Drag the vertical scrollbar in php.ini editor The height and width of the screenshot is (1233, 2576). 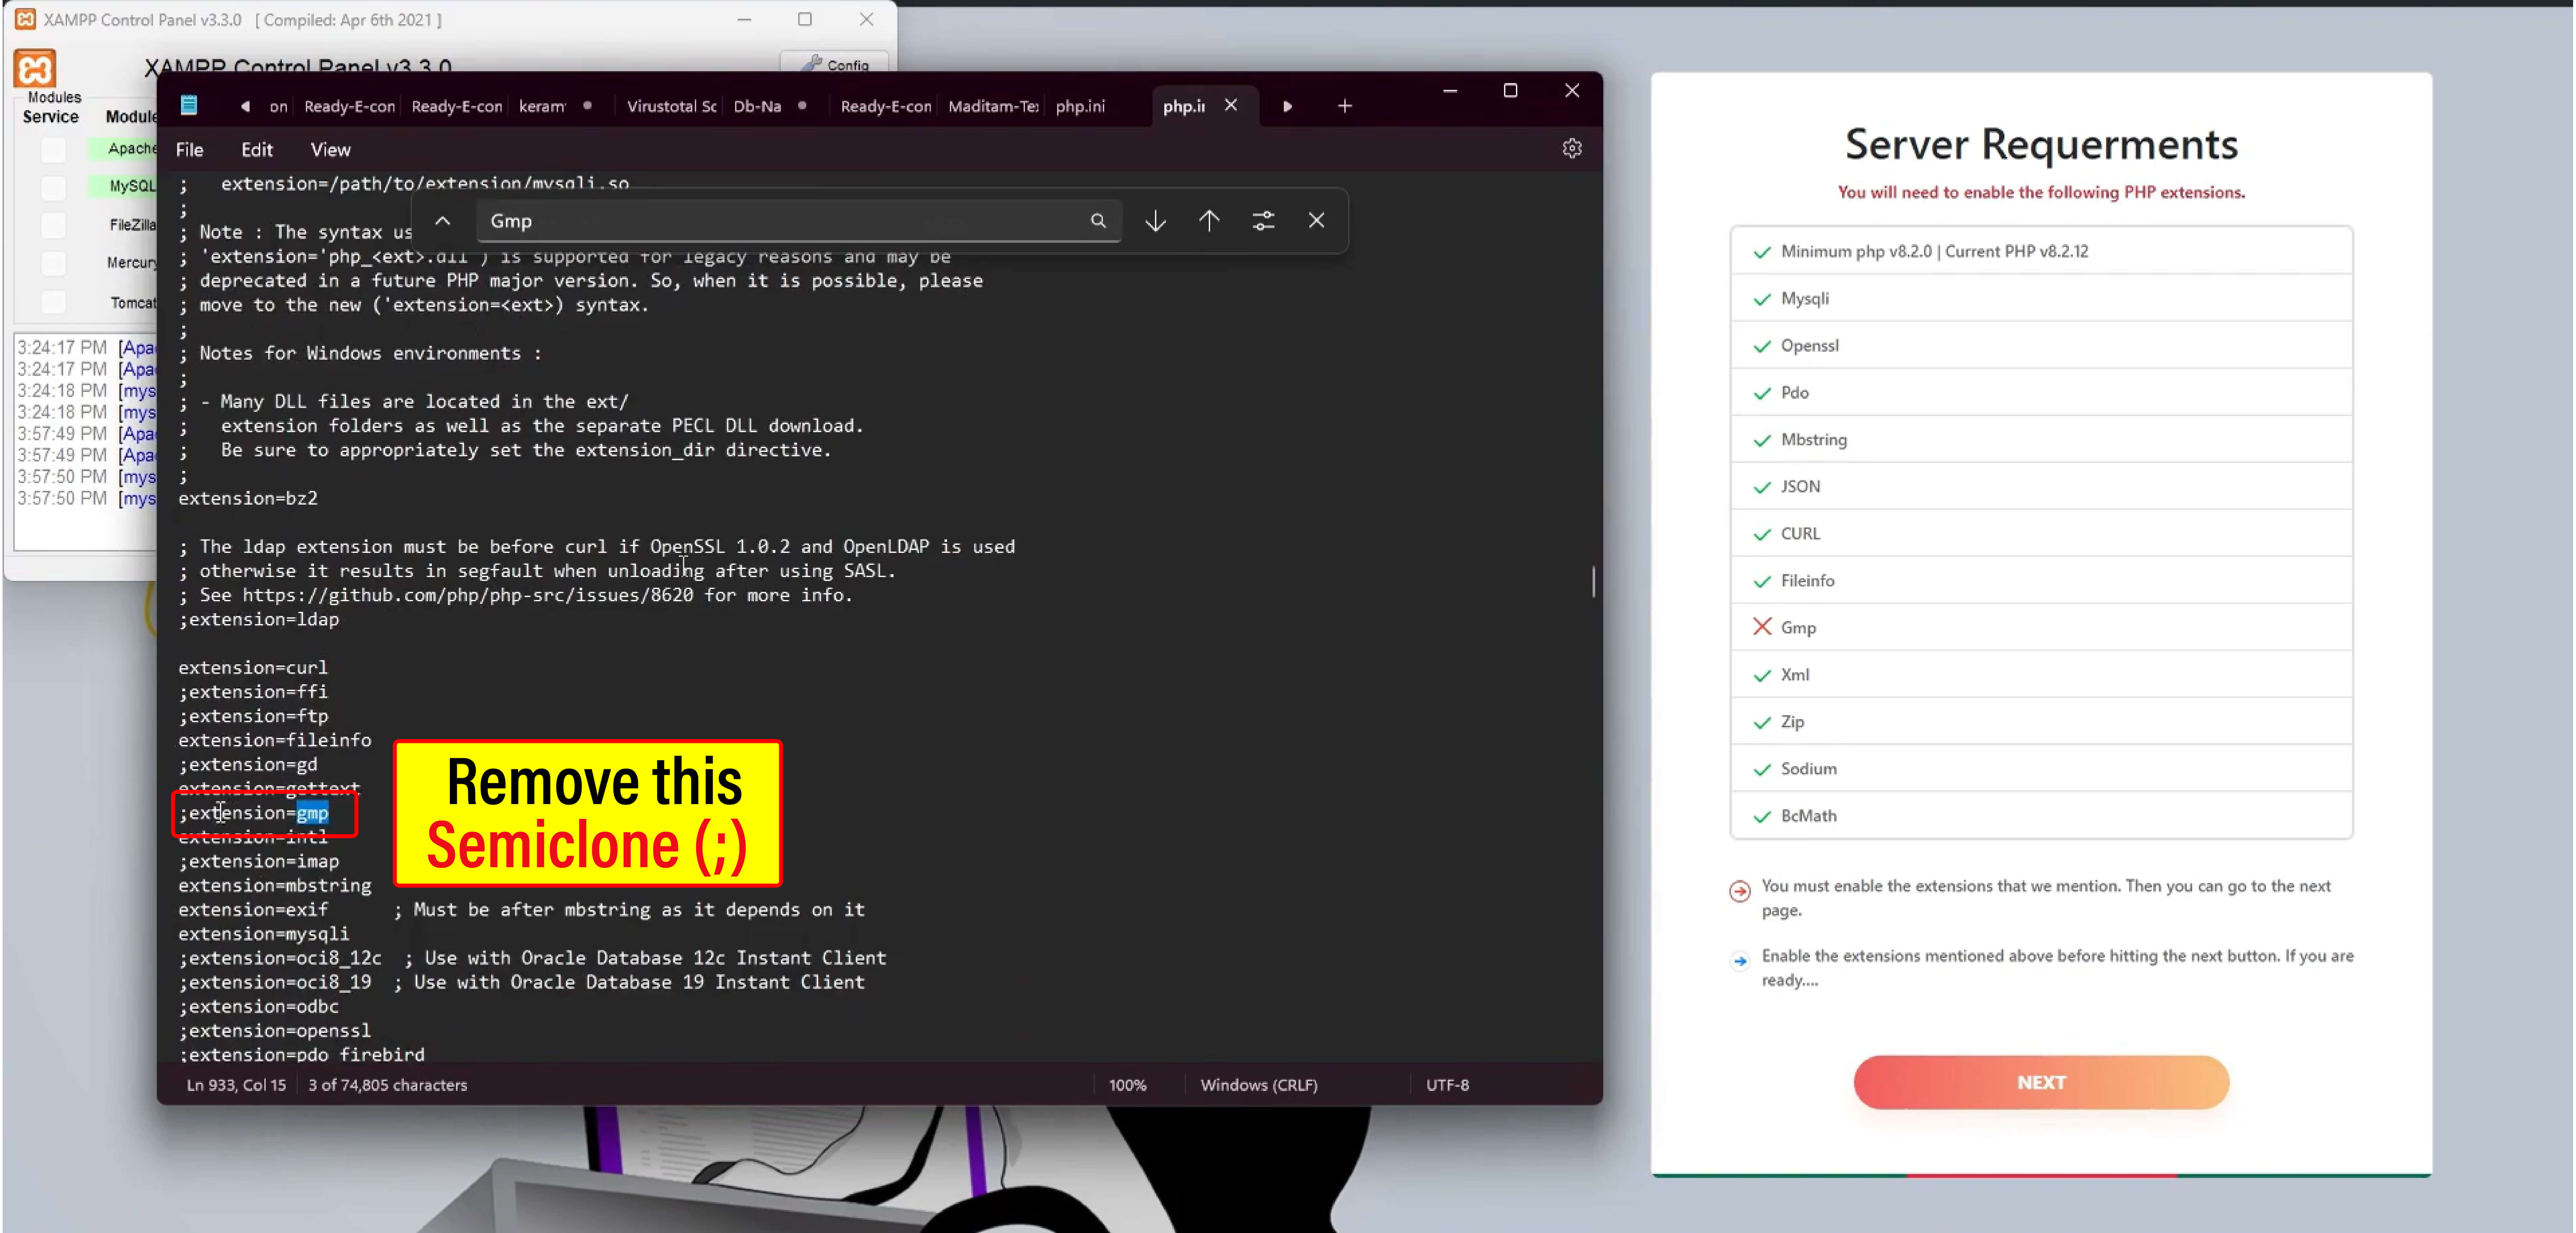[1590, 583]
